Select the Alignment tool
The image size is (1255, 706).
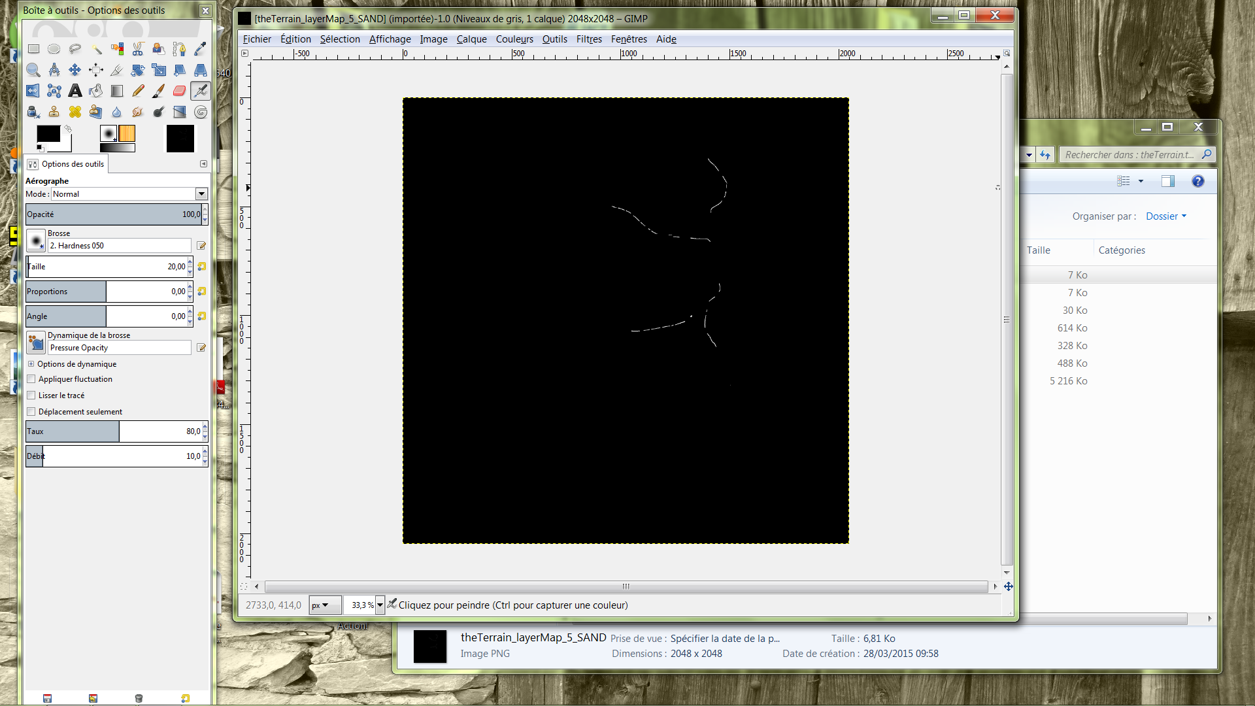(96, 70)
